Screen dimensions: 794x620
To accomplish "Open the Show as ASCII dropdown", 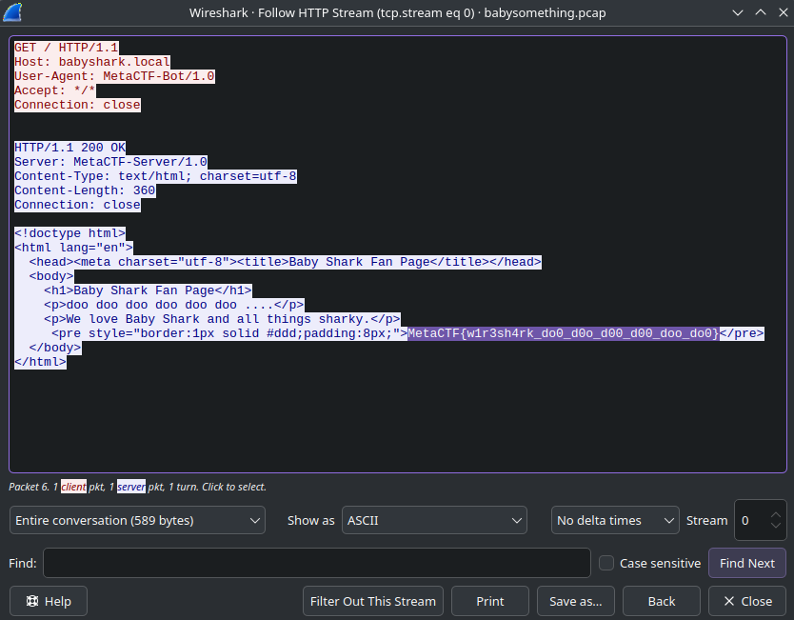I will click(434, 520).
